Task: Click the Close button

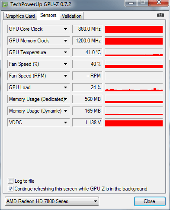Action: pyautogui.click(x=150, y=201)
